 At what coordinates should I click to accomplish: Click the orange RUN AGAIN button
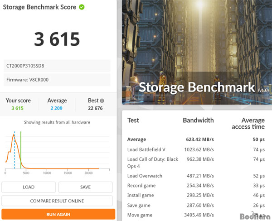58,214
